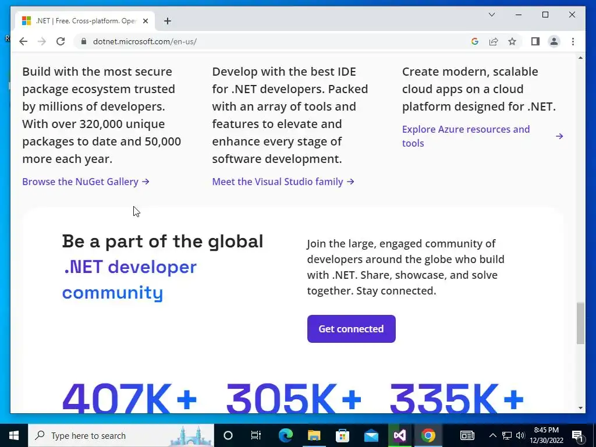Image resolution: width=596 pixels, height=447 pixels.
Task: Open Cortana from the taskbar circle
Action: click(228, 435)
